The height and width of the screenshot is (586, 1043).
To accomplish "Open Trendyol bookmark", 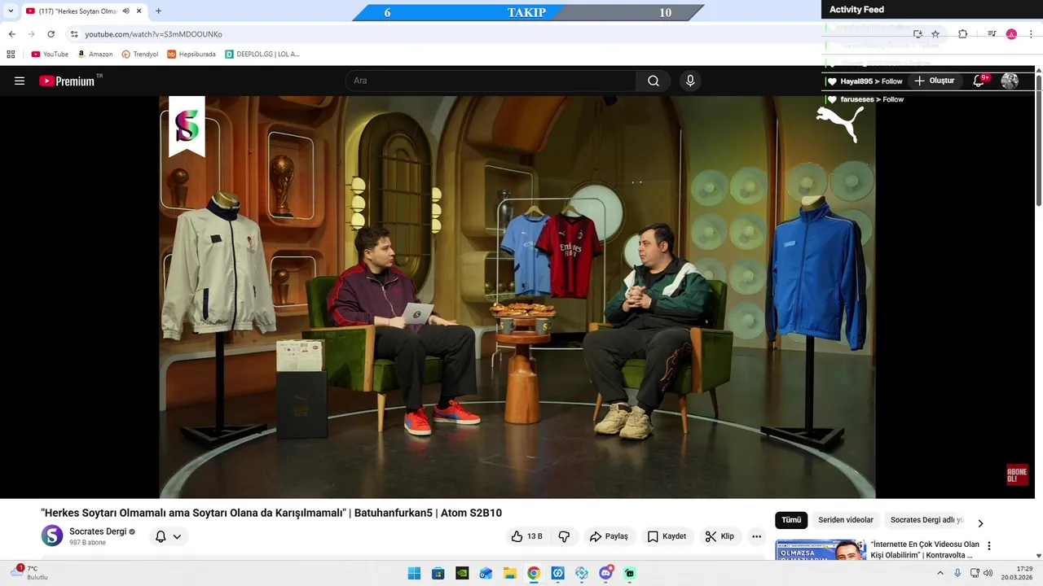I will 140,55.
